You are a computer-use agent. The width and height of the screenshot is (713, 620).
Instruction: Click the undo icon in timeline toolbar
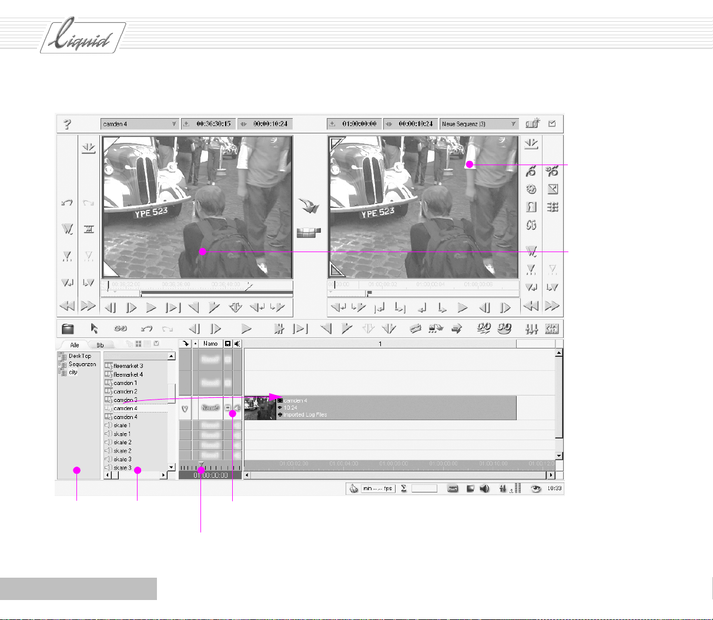[x=146, y=329]
